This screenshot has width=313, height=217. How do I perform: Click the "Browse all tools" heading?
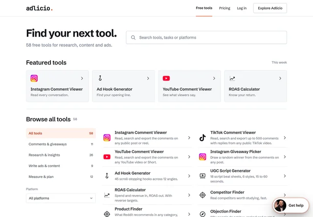click(x=48, y=119)
